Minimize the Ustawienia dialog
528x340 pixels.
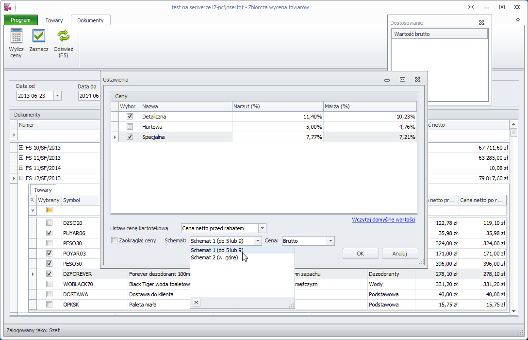[387, 80]
